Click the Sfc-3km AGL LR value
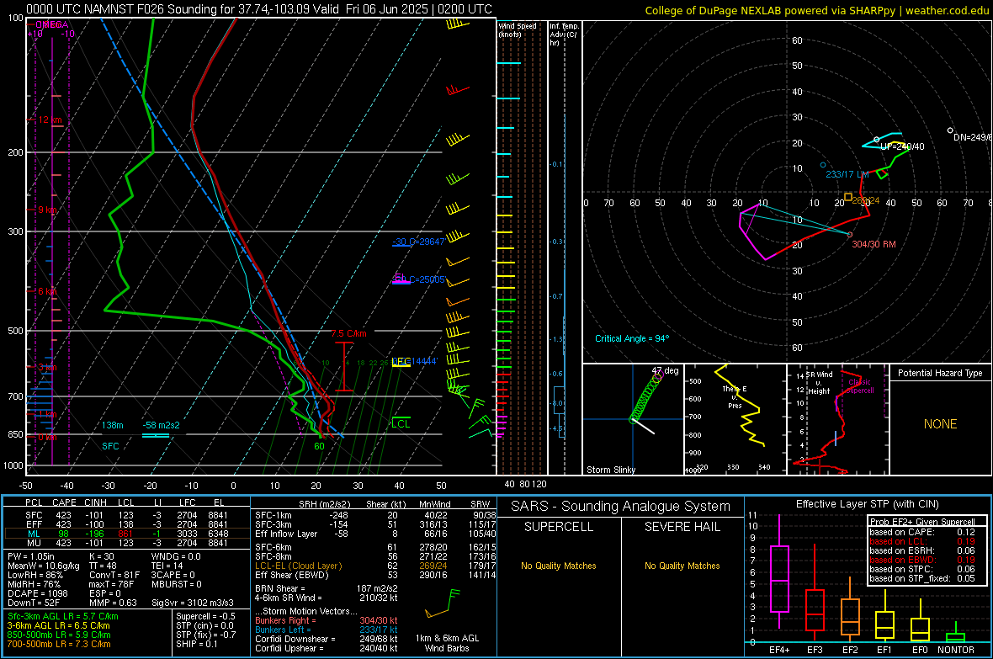This screenshot has width=993, height=659. pos(63,616)
